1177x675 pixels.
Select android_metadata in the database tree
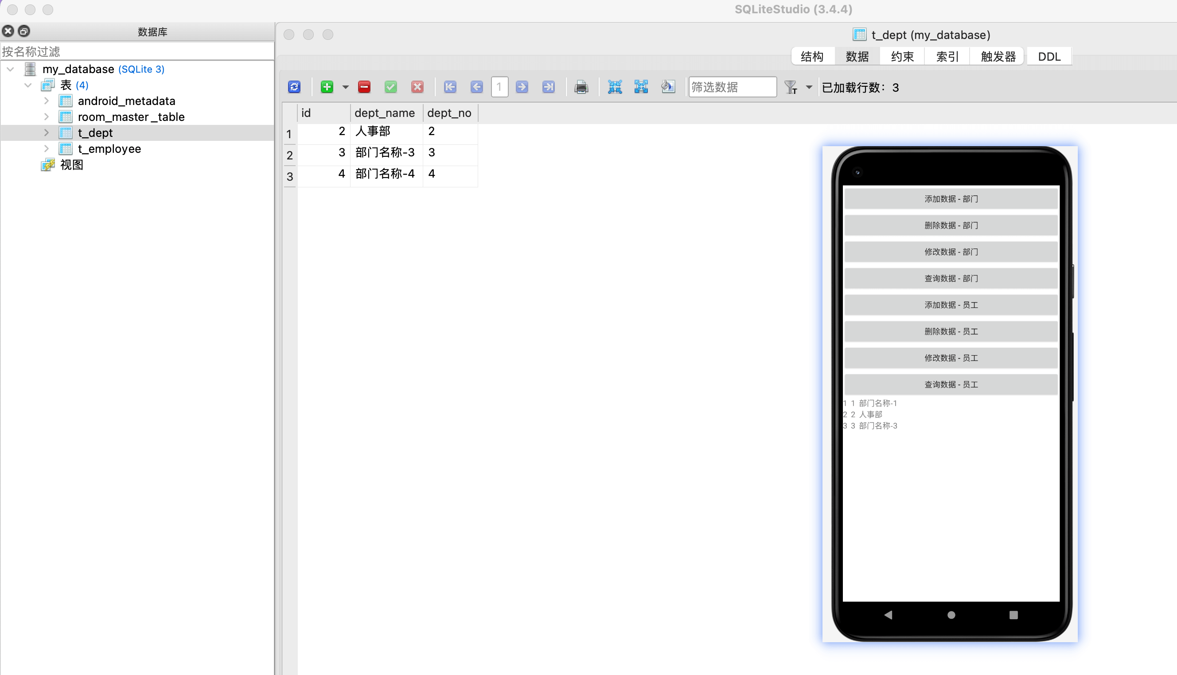tap(126, 101)
